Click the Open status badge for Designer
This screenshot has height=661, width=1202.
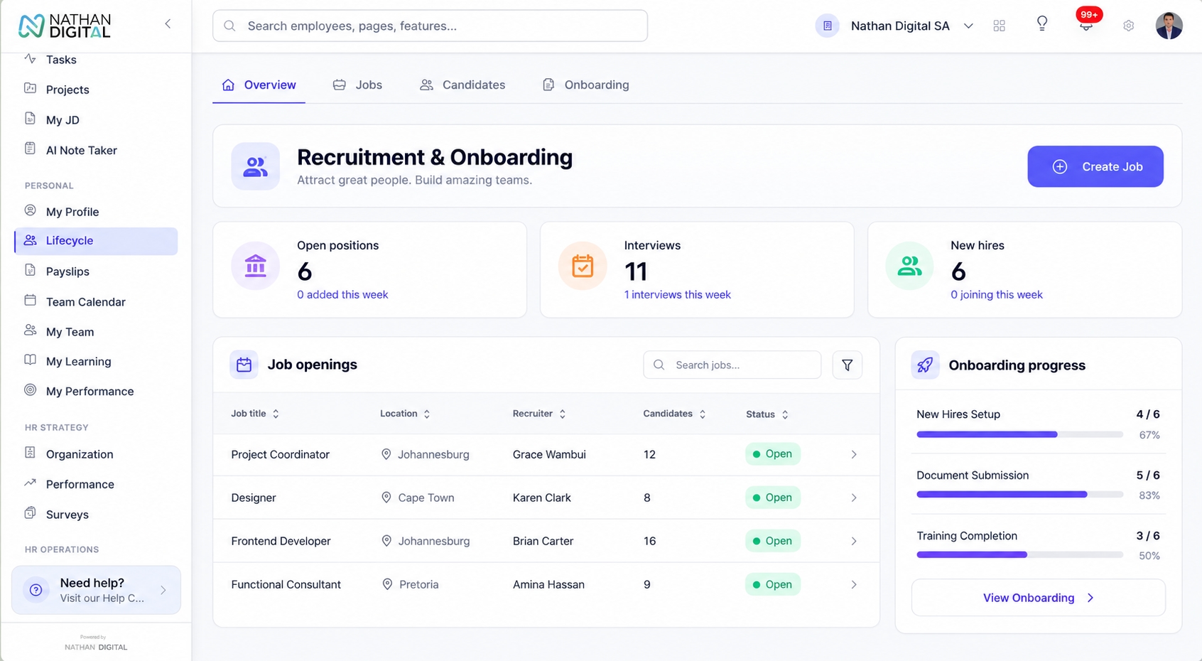pyautogui.click(x=772, y=498)
